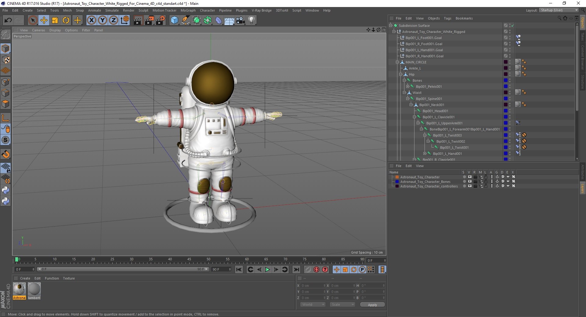
Task: Open the Floor environment icon
Action: tap(230, 20)
